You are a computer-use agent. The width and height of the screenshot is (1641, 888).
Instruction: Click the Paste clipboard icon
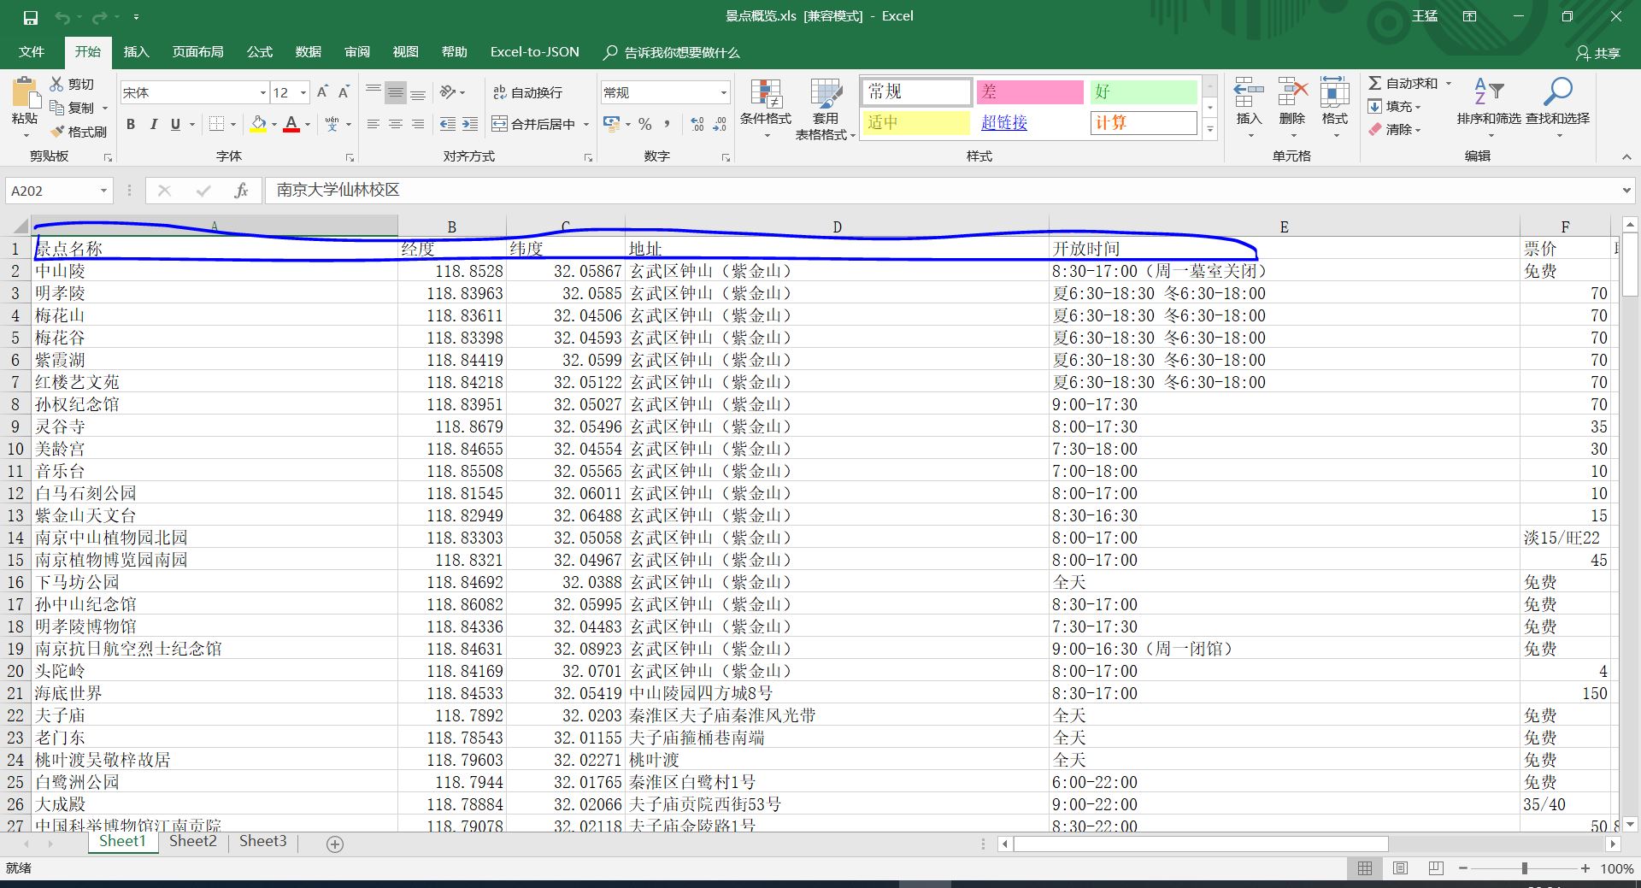(25, 93)
